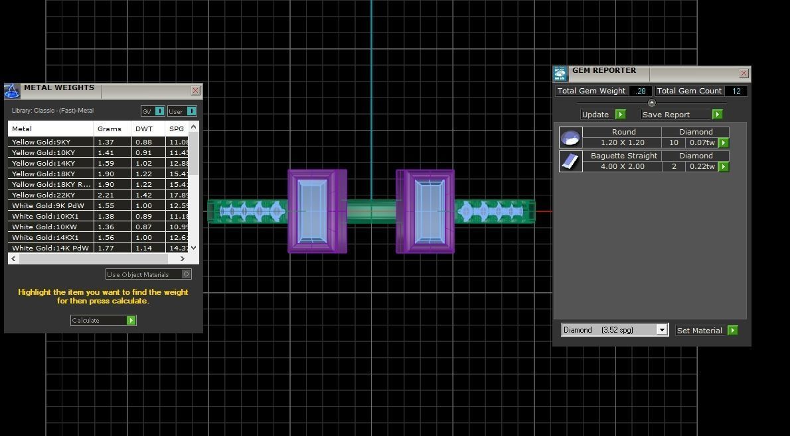Select the White Gold:9K PdW row

coord(98,205)
